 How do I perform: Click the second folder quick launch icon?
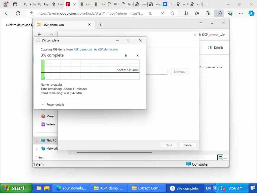tap(47, 188)
